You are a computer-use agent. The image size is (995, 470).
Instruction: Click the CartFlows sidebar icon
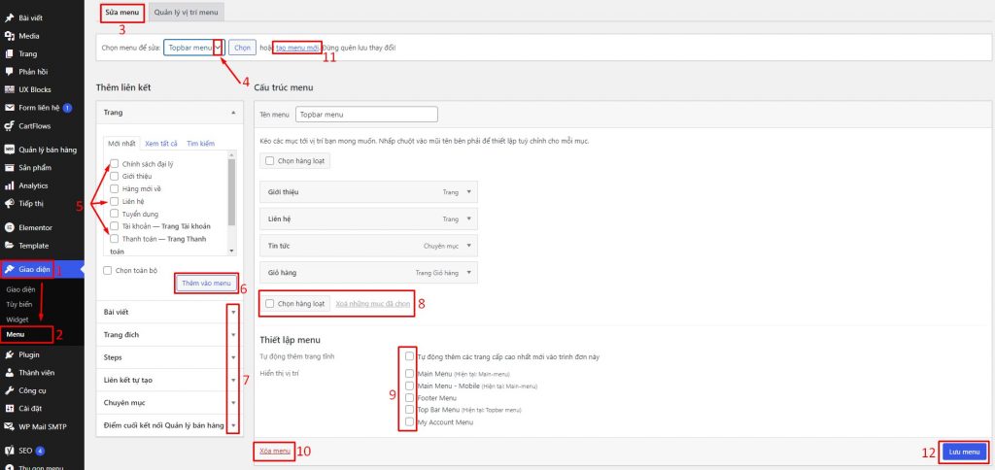pyautogui.click(x=10, y=125)
